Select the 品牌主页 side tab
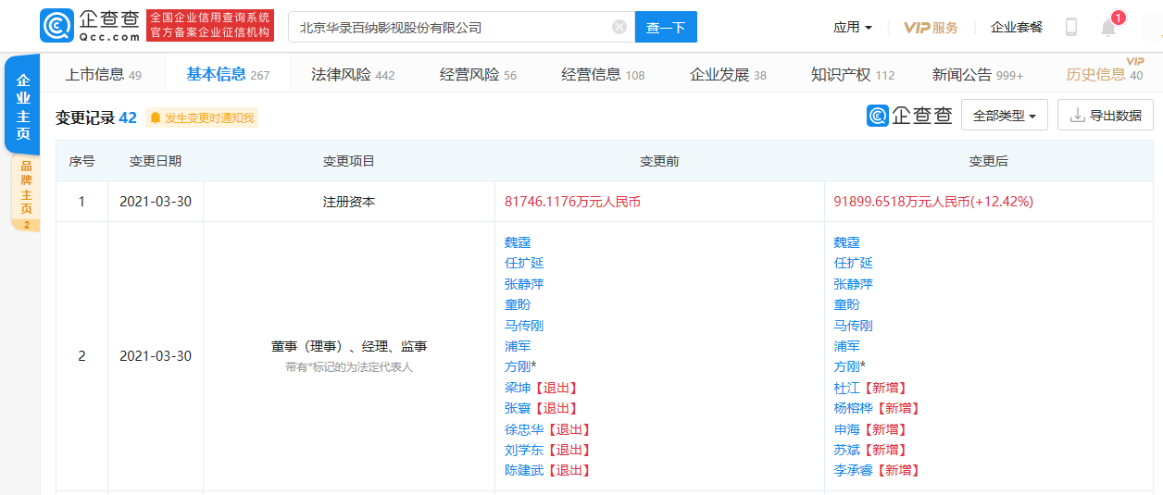This screenshot has width=1163, height=495. [26, 193]
